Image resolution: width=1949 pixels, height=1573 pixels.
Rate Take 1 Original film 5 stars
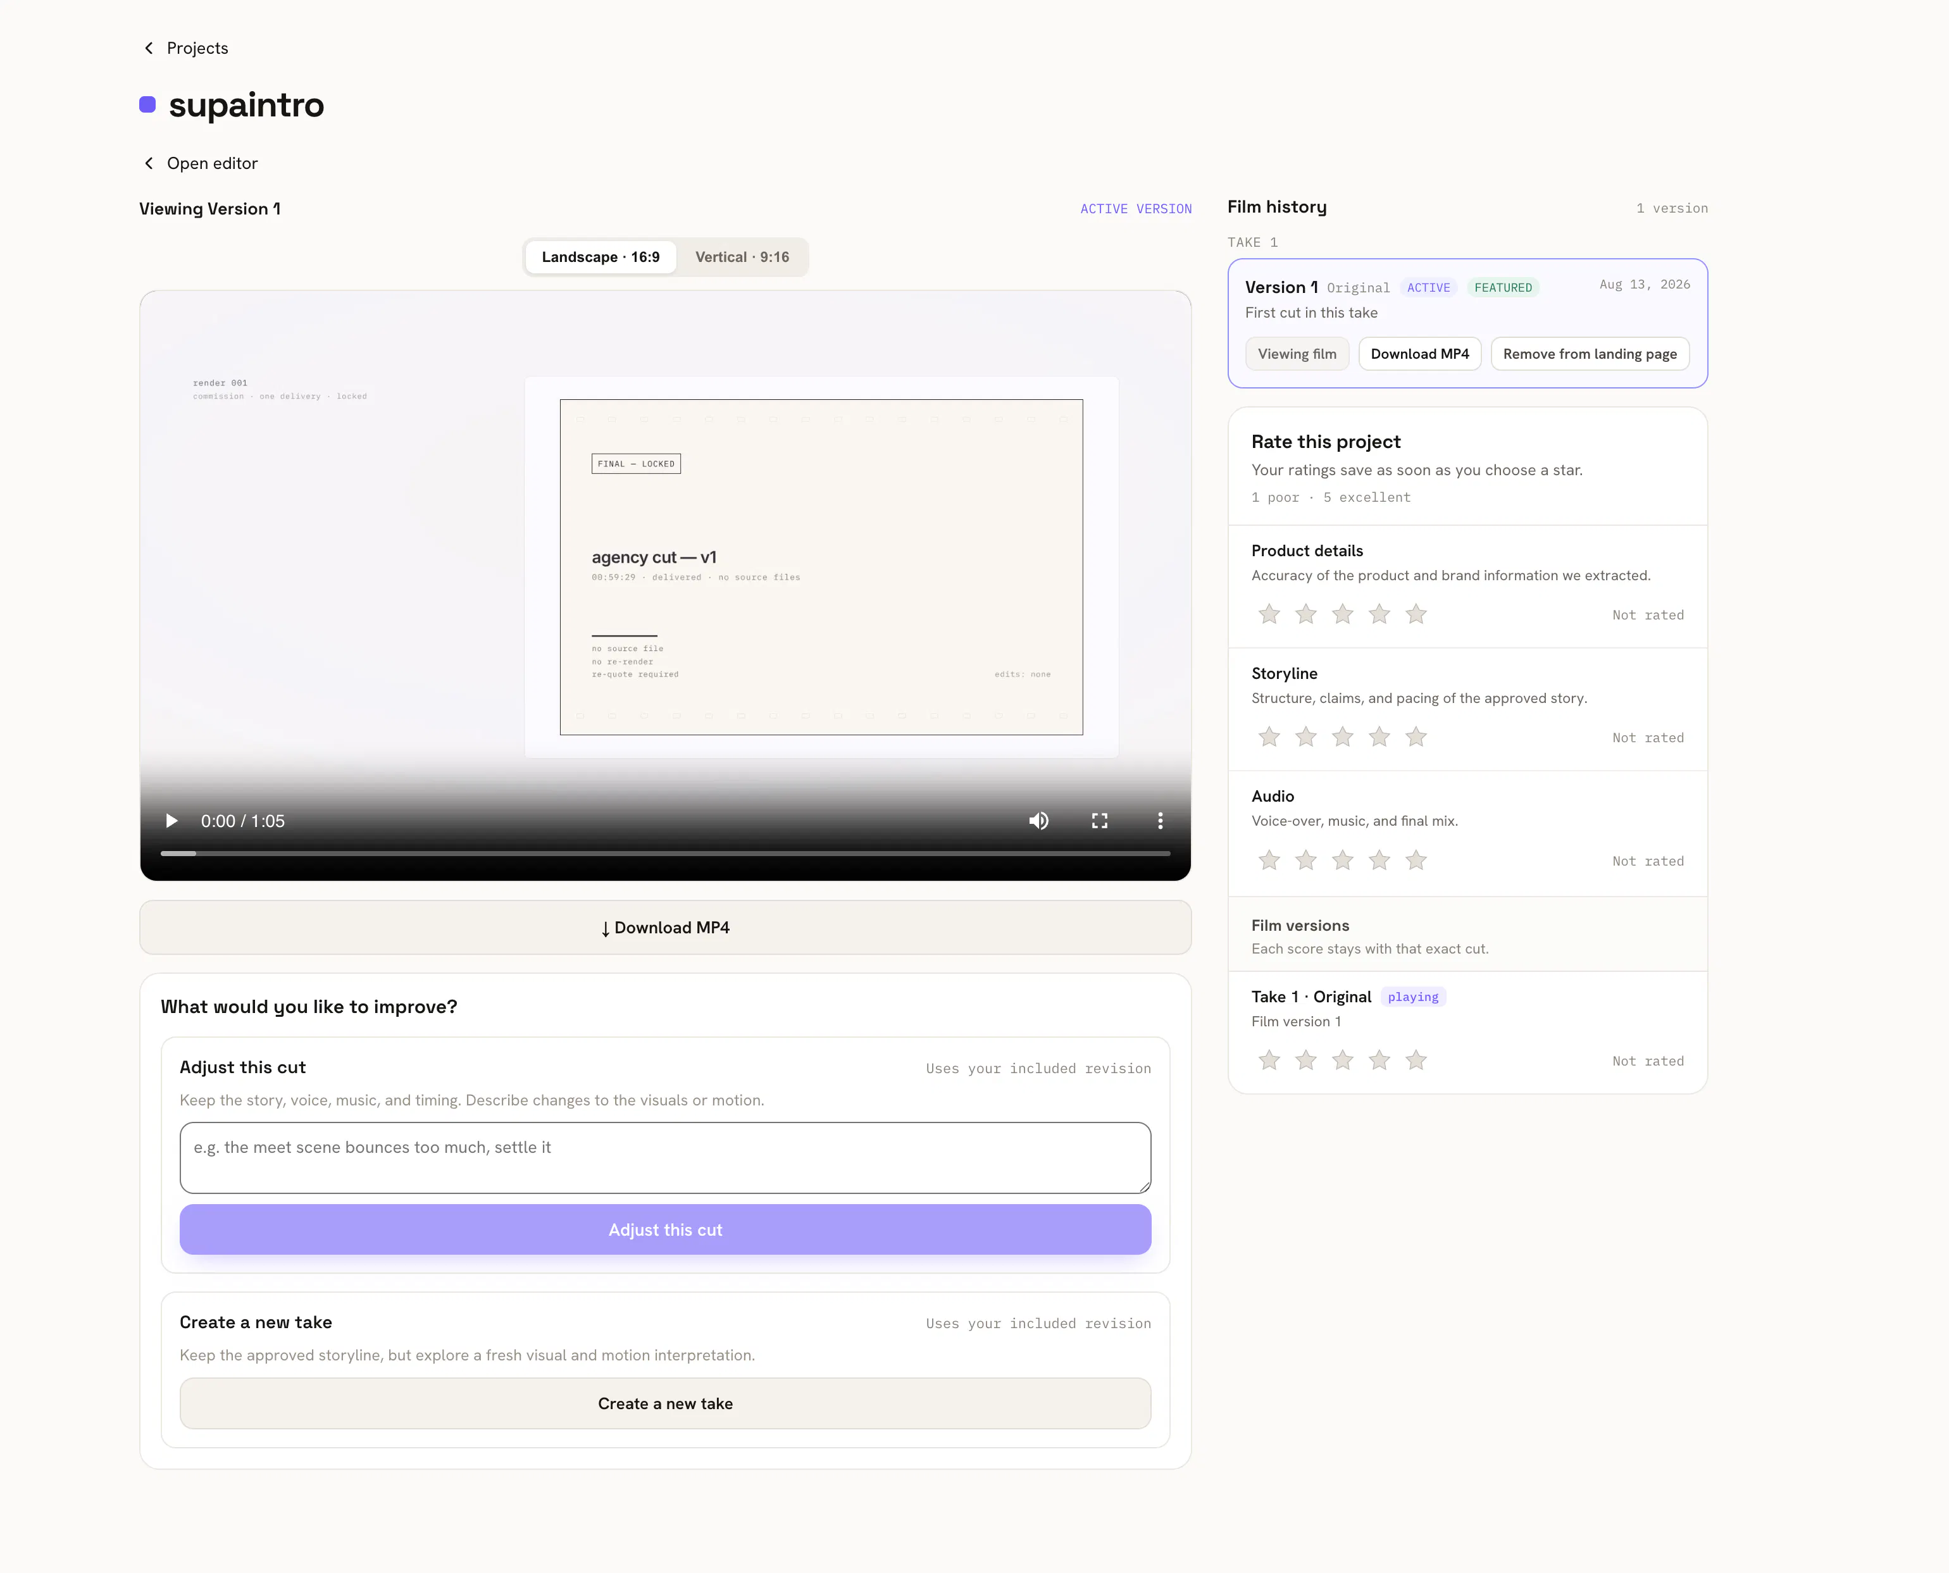(1416, 1060)
